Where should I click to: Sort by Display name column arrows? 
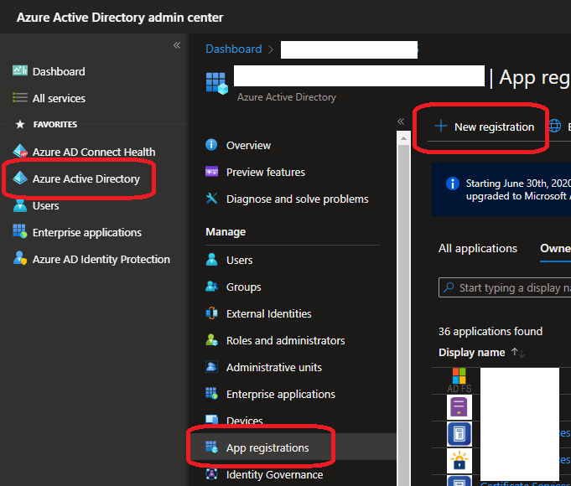518,353
